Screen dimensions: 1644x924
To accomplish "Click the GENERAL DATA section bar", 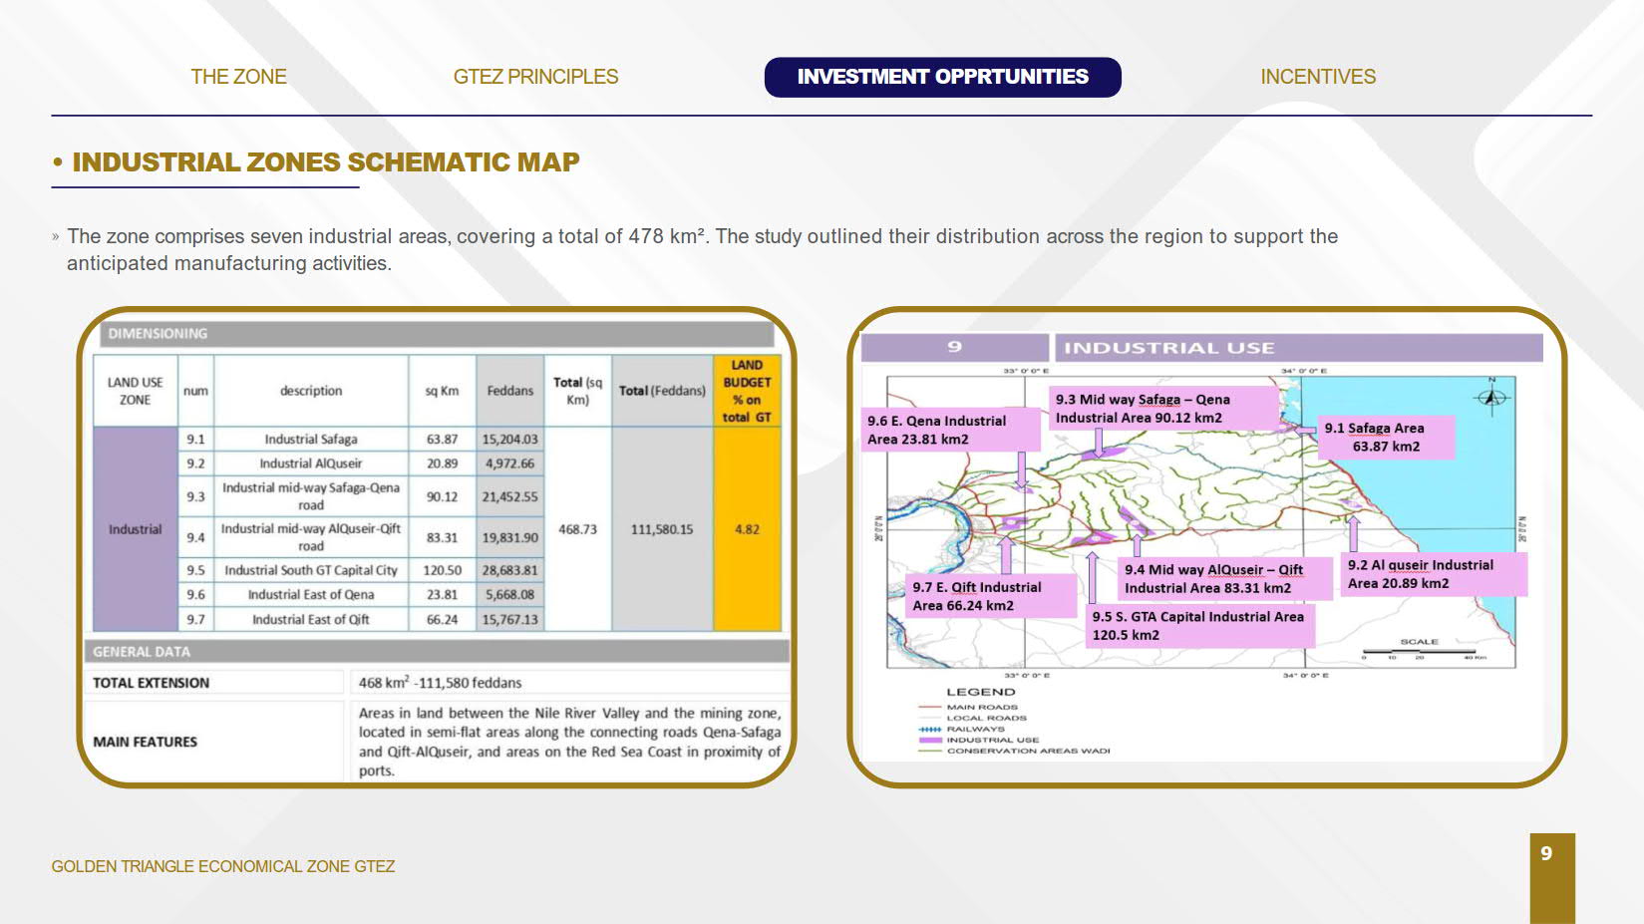I will coord(437,652).
